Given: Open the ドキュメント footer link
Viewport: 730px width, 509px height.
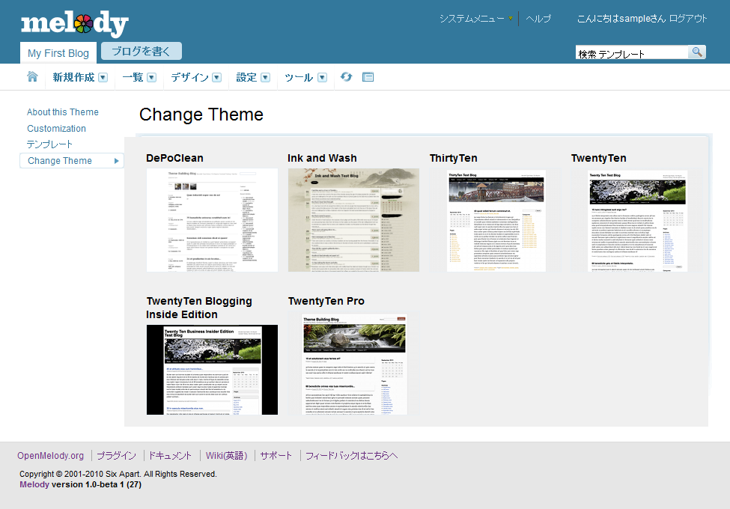Looking at the screenshot, I should pos(170,456).
